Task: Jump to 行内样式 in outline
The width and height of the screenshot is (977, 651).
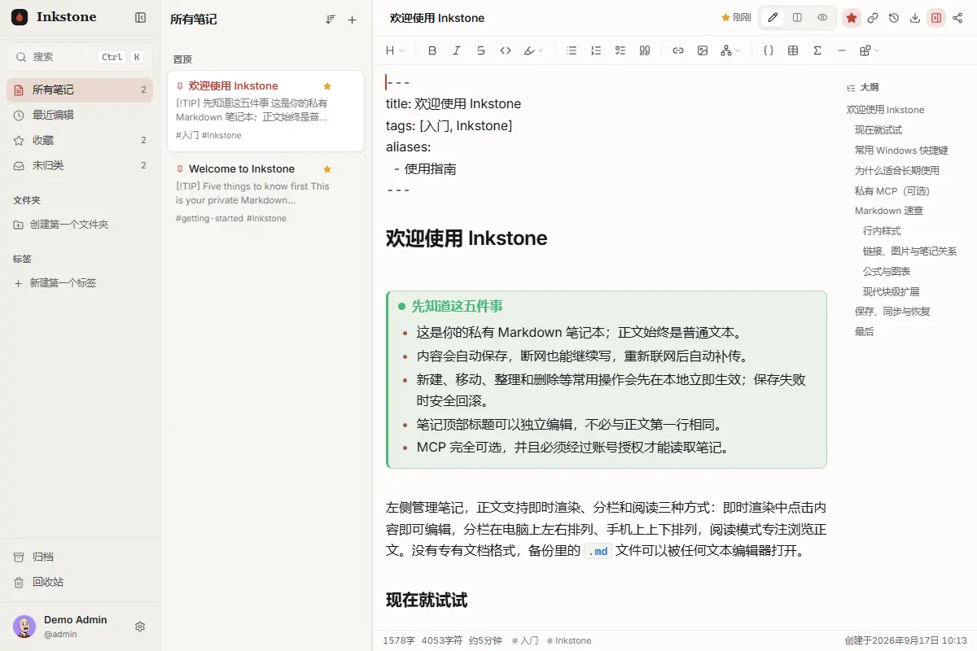Action: [882, 231]
